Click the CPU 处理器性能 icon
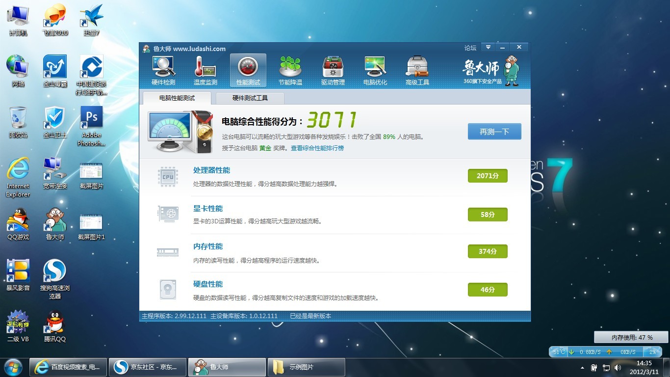Viewport: 670px width, 377px height. click(168, 176)
